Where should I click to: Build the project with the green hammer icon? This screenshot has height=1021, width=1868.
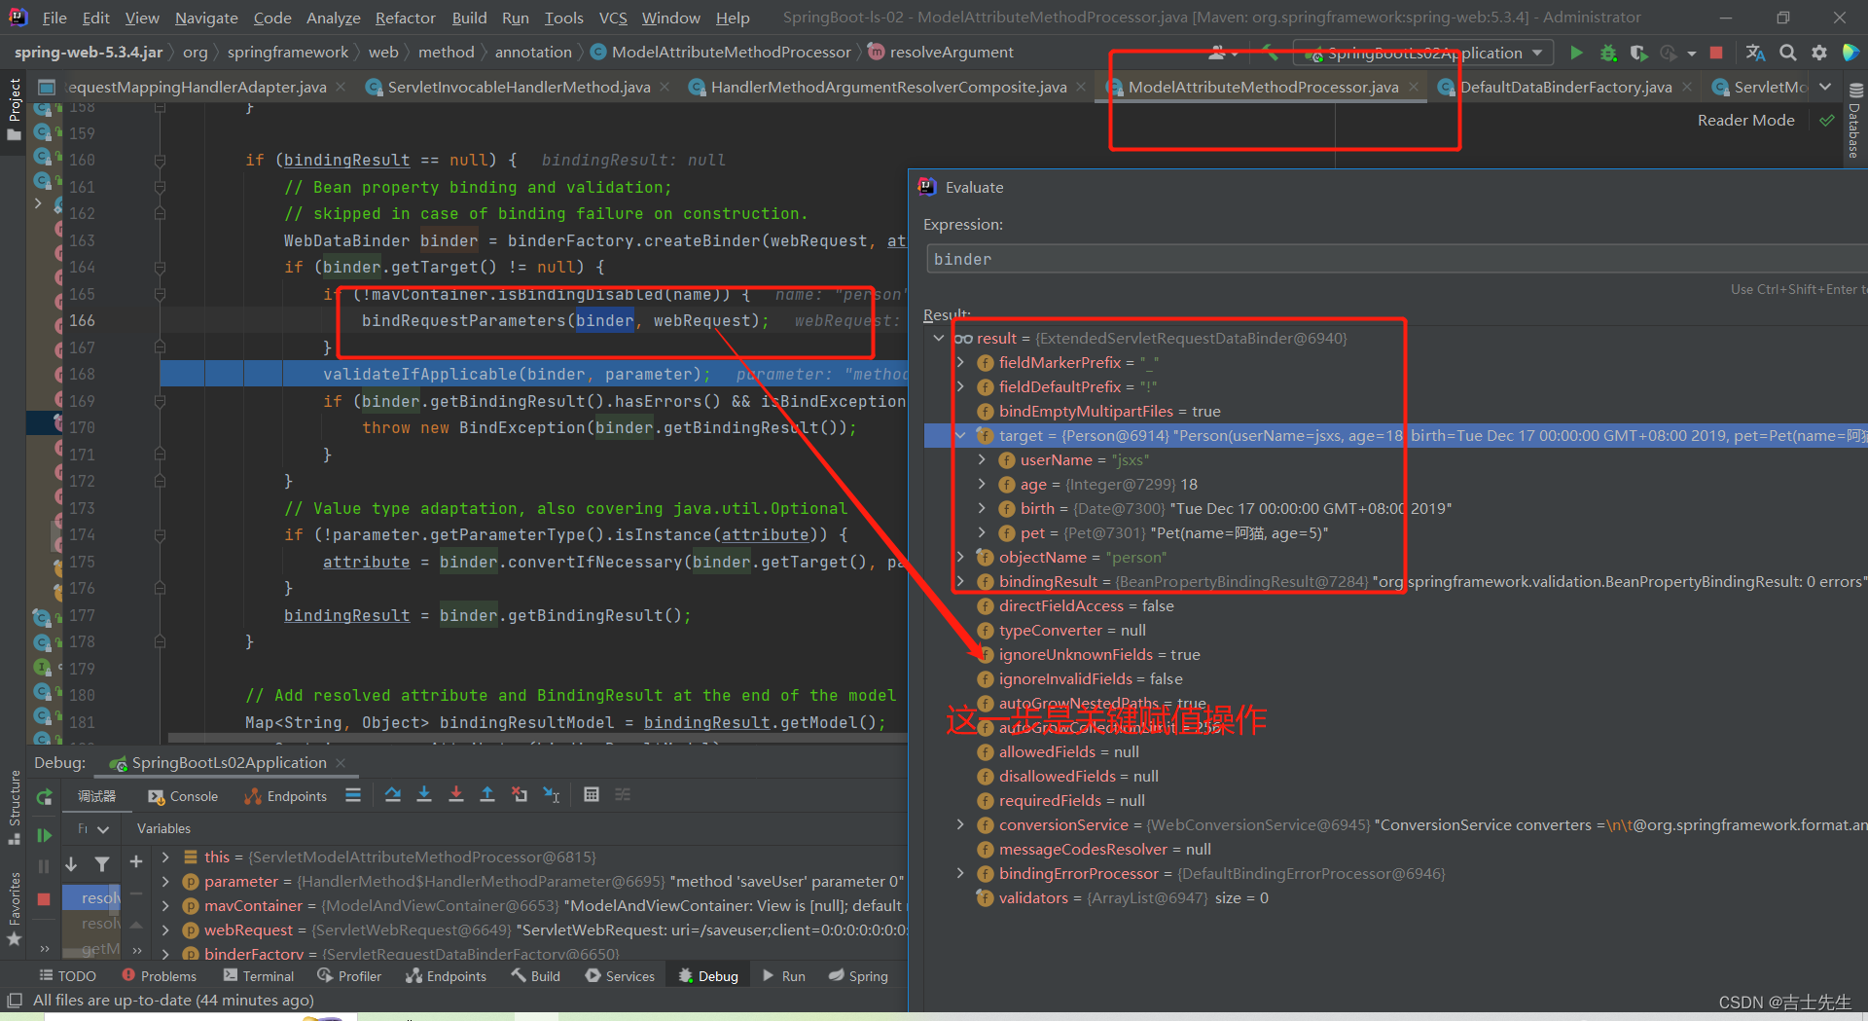click(1269, 53)
